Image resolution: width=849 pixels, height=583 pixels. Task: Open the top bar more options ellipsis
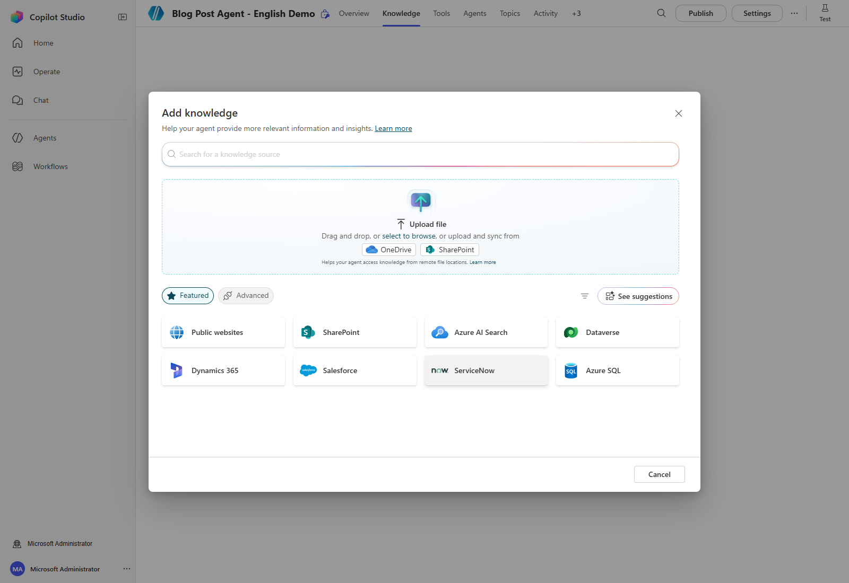tap(794, 13)
